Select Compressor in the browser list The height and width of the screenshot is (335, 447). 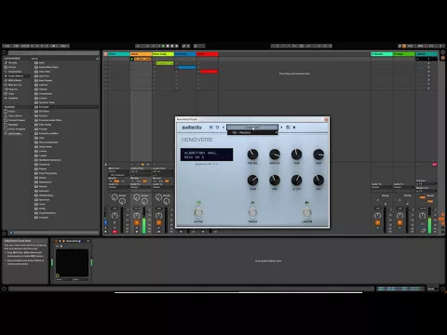click(x=43, y=94)
